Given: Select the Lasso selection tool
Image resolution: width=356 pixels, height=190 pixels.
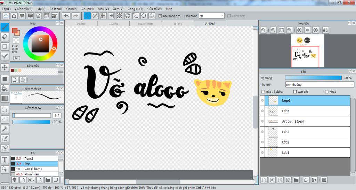Looking at the screenshot, I should point(5,119).
